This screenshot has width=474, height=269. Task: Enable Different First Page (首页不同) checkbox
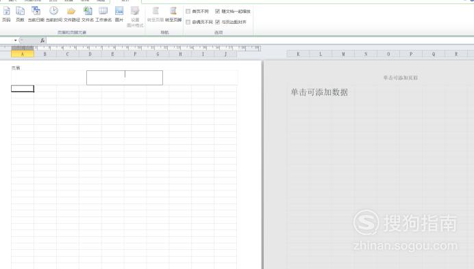(197, 12)
